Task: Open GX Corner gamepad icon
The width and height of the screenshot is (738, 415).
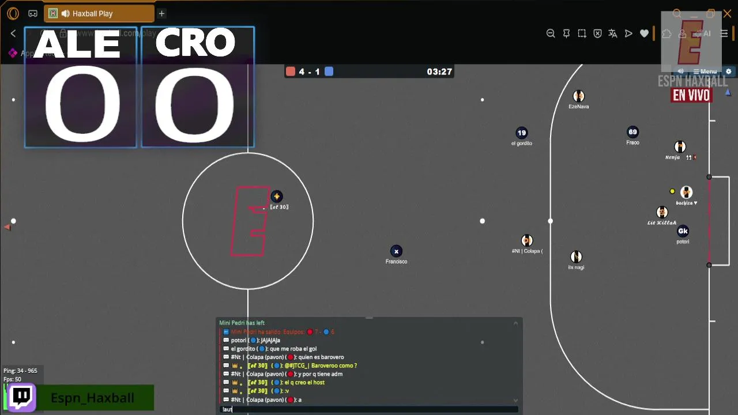Action: (x=33, y=13)
